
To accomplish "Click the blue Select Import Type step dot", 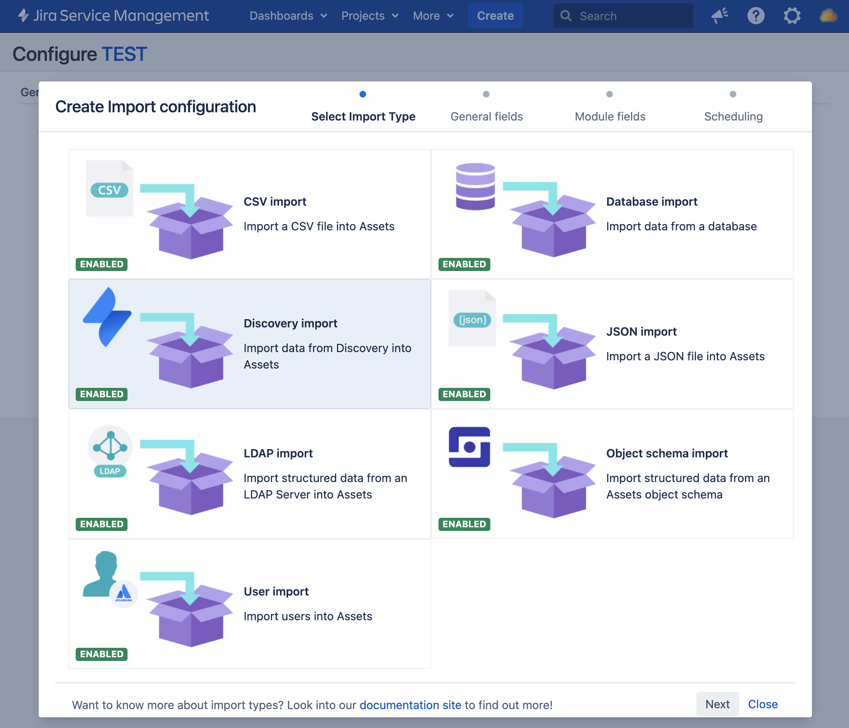I will [363, 94].
